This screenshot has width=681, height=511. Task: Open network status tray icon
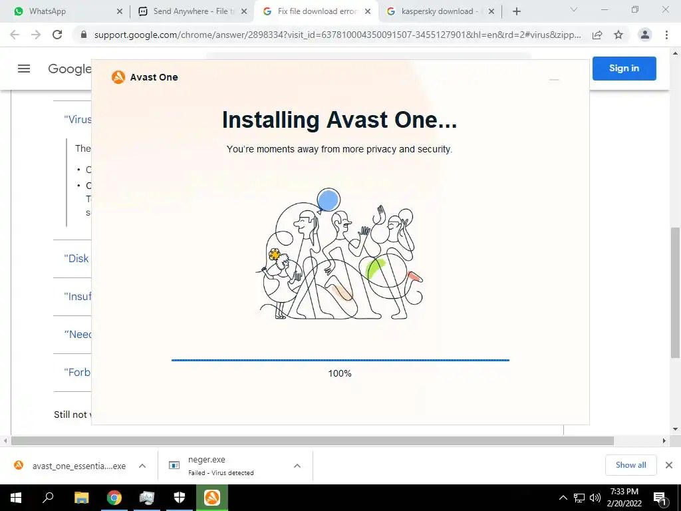pos(579,498)
